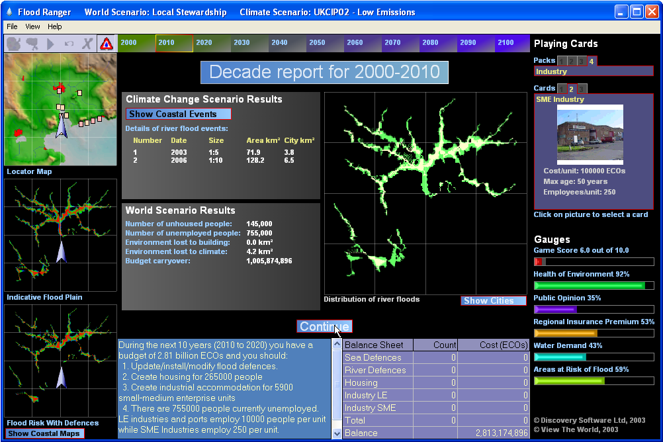Toggle Show Coastal Events

[178, 114]
